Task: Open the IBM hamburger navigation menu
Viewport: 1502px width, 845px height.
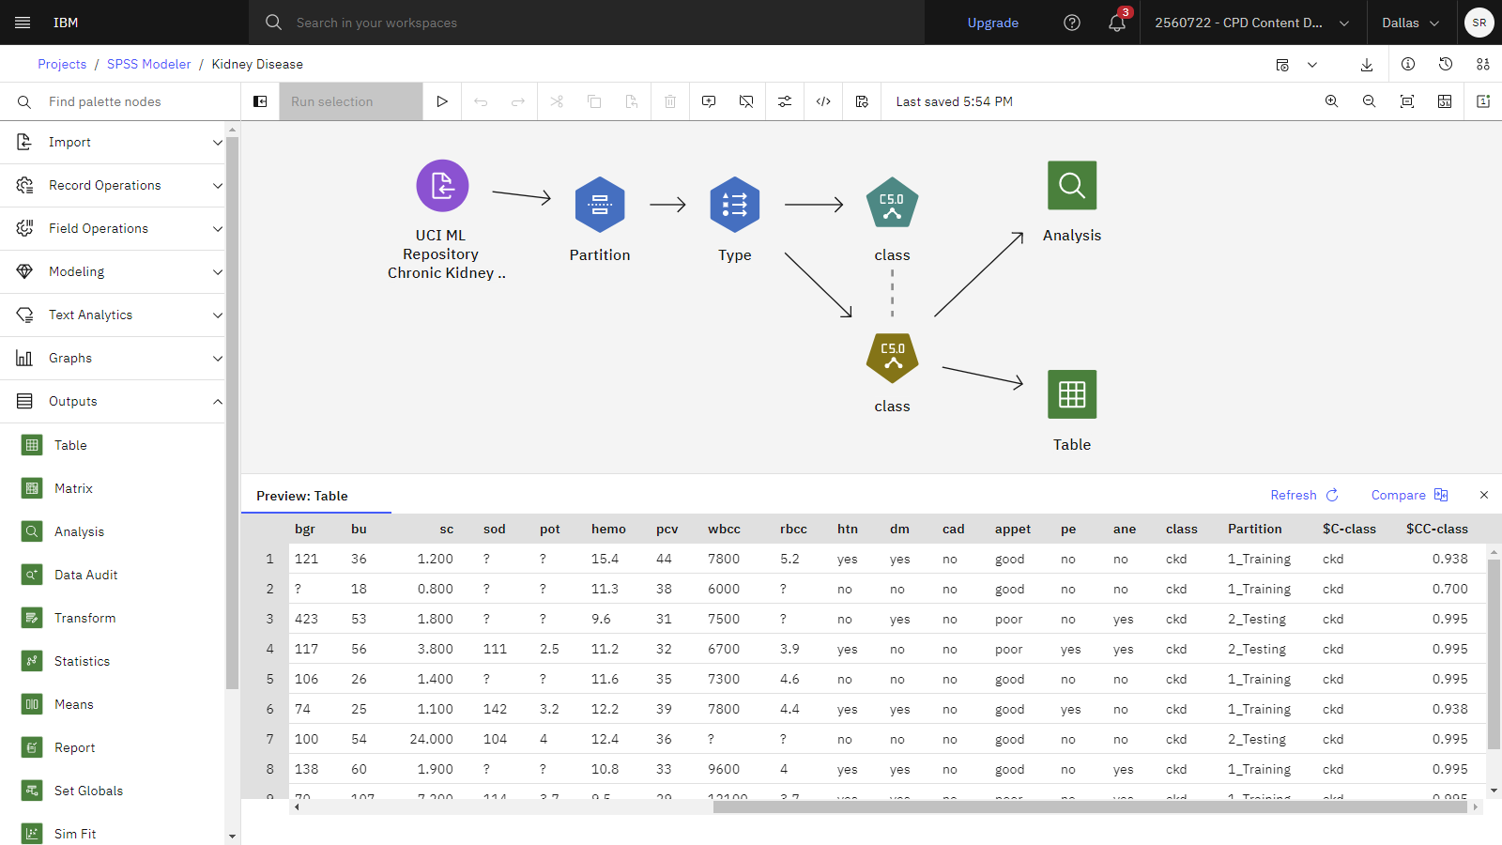Action: [23, 23]
